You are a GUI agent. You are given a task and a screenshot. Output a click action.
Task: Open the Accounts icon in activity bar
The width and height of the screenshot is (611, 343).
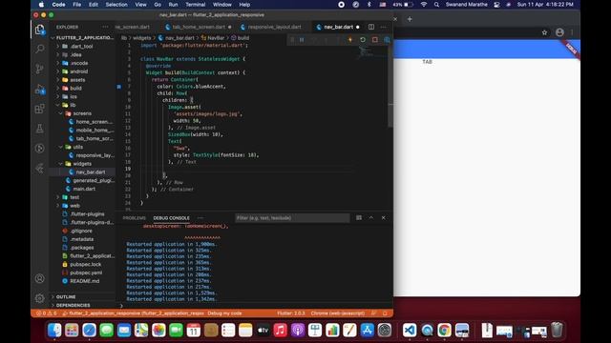(40, 278)
